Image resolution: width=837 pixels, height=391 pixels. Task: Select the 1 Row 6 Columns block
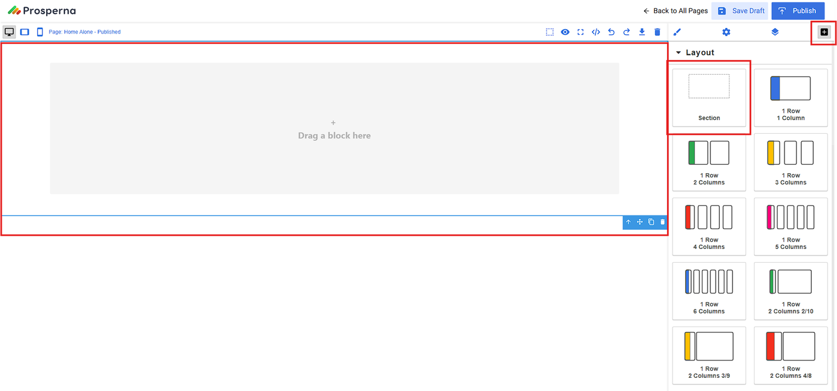[709, 291]
